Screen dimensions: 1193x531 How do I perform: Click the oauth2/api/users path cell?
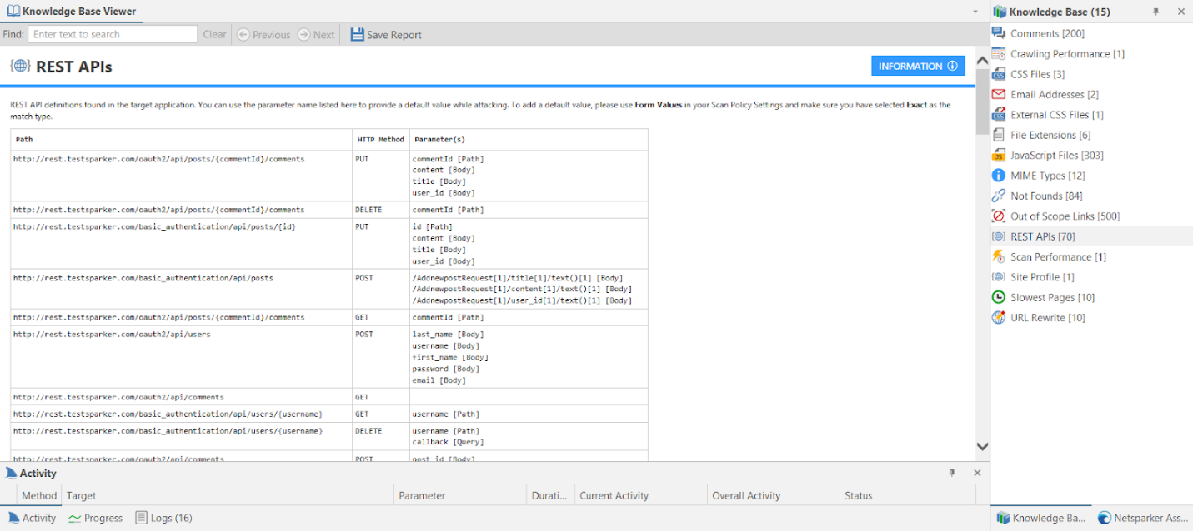coord(182,357)
